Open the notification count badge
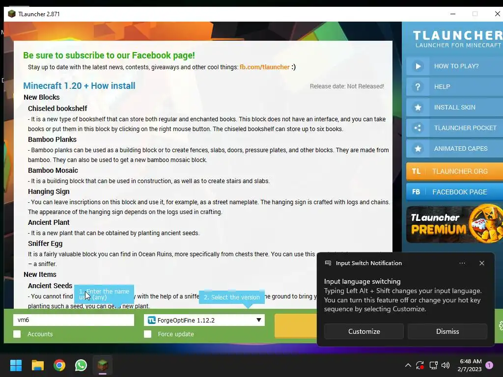 (489, 365)
